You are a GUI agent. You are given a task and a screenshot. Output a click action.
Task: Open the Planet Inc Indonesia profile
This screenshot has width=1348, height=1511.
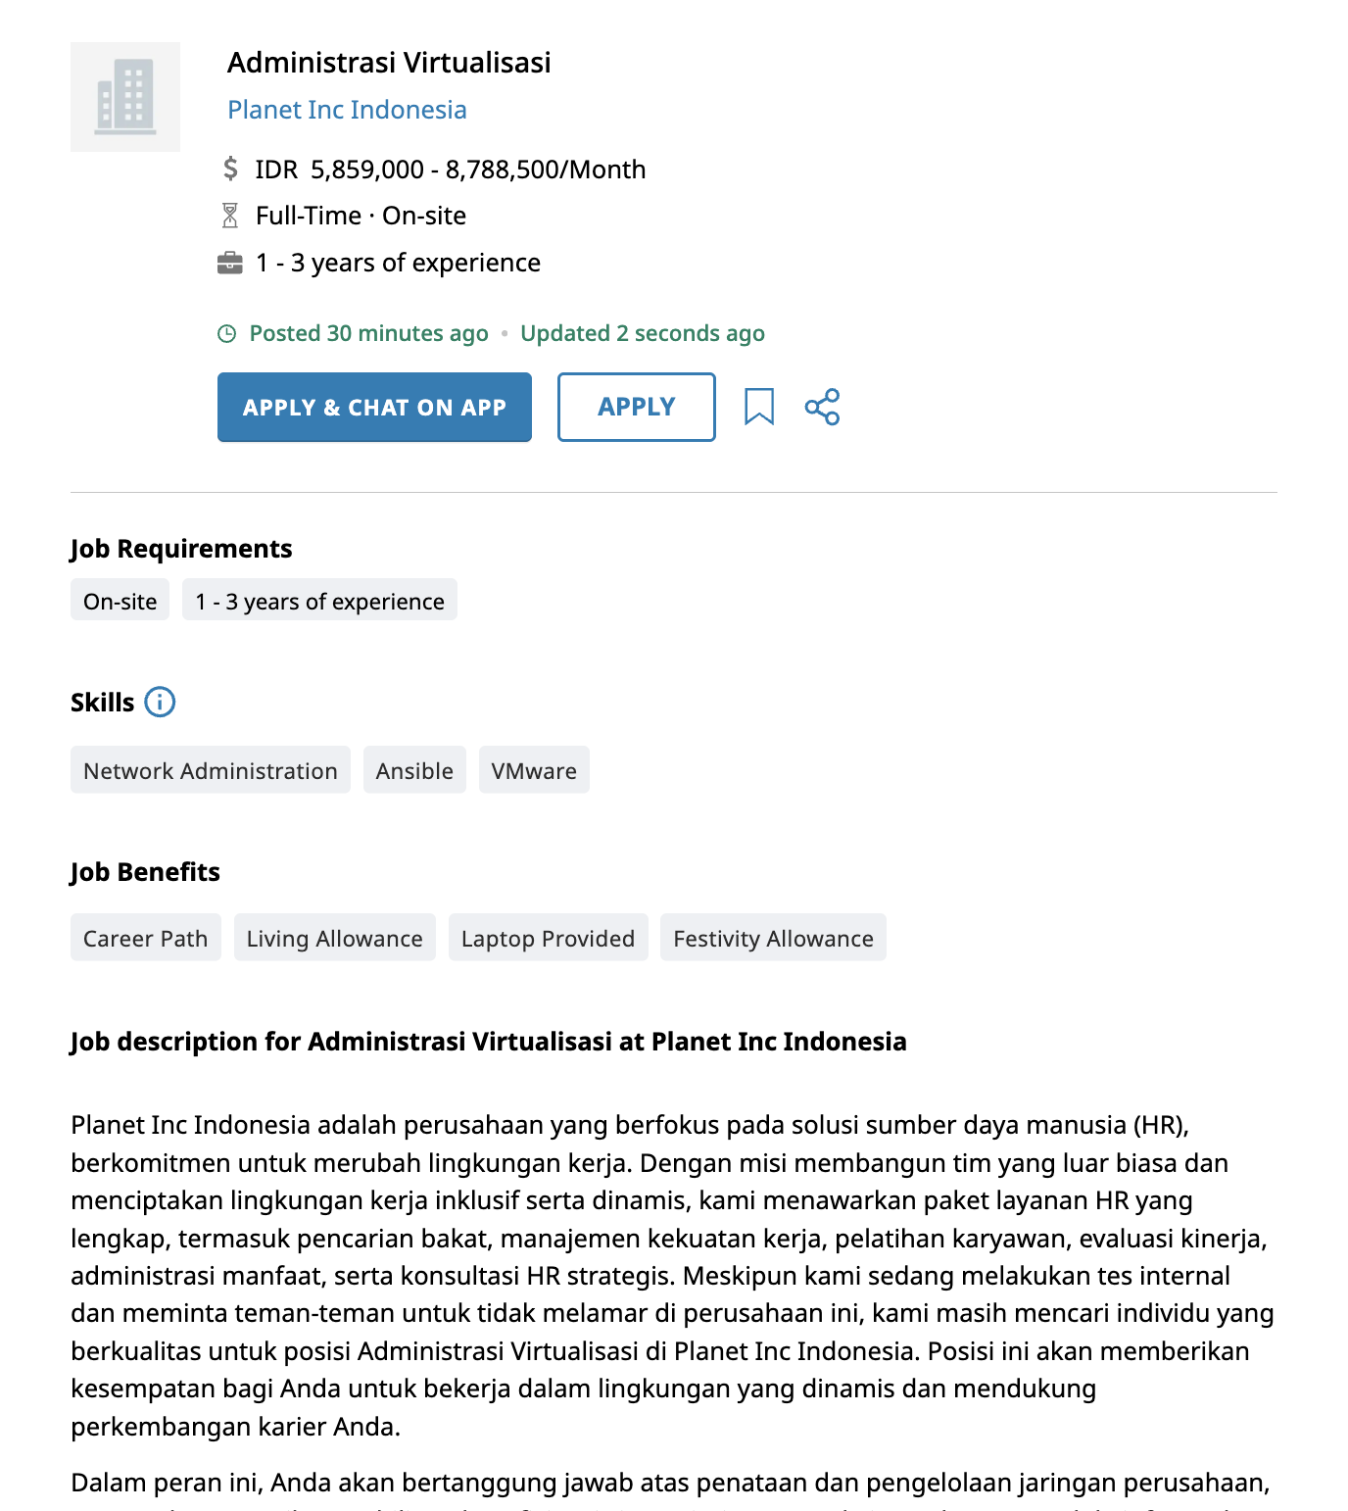(347, 109)
